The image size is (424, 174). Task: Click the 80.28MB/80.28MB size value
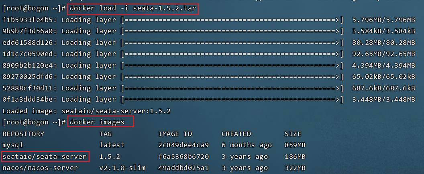click(383, 42)
